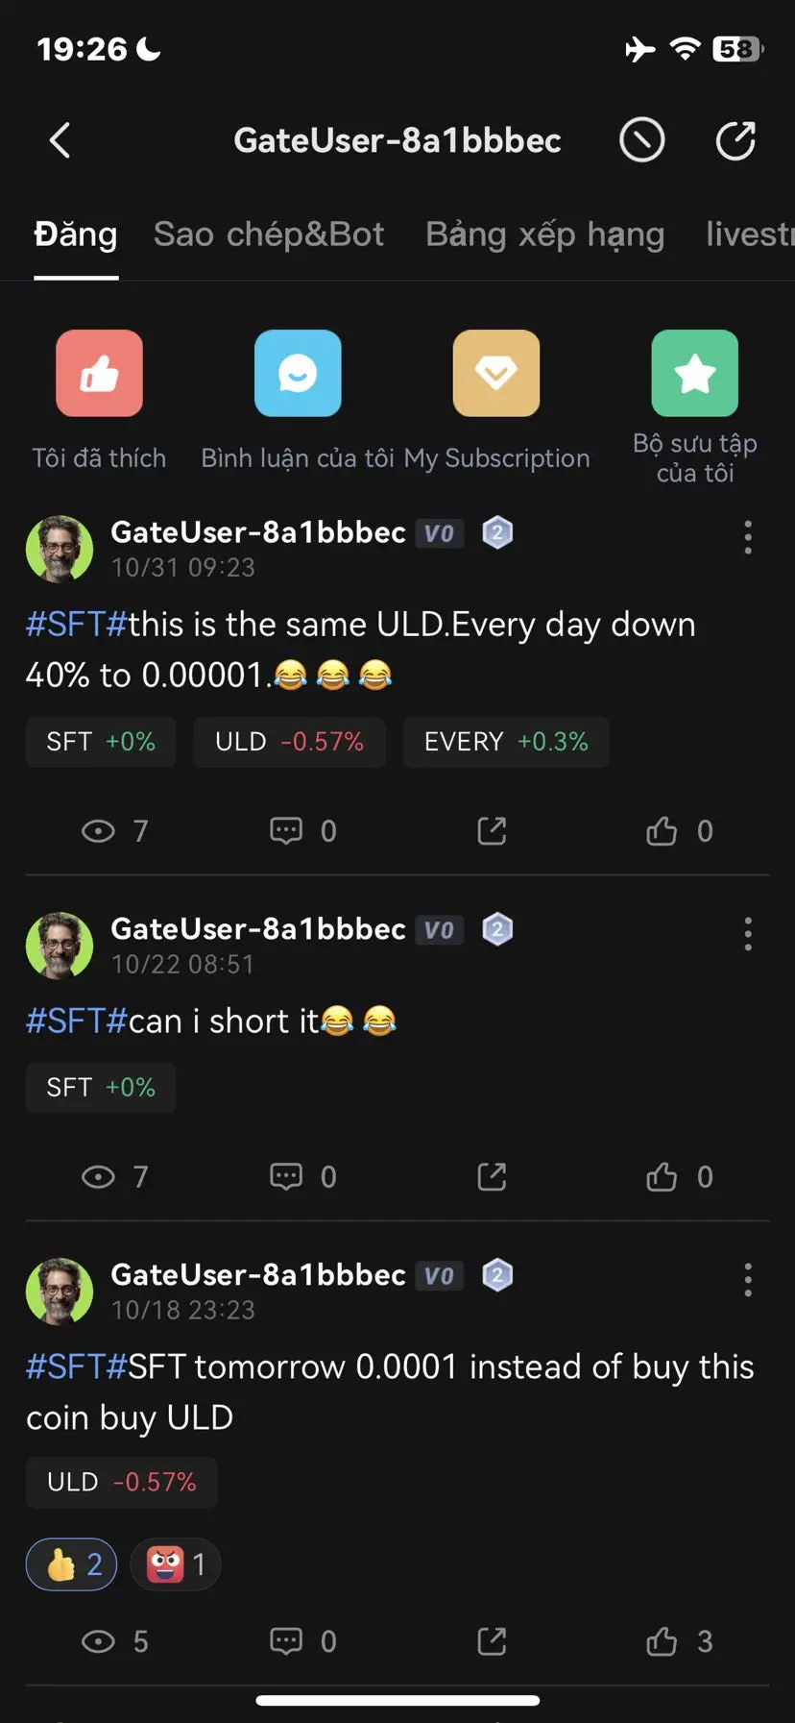
Task: Open 'Bộ sưu tập của tôi' star icon
Action: pyautogui.click(x=695, y=374)
